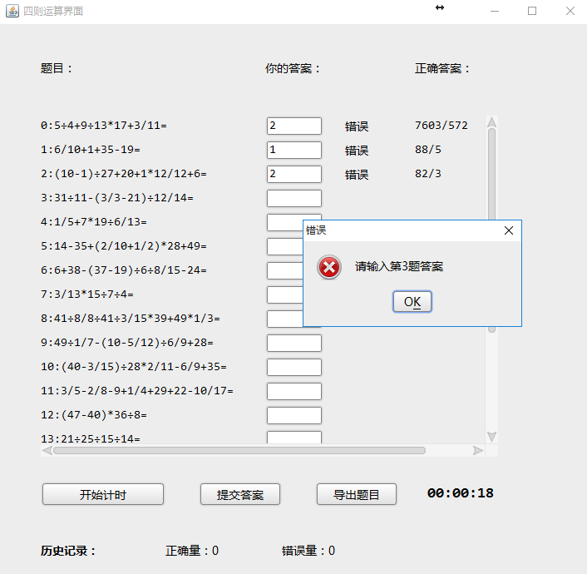This screenshot has width=587, height=574.
Task: Click 开始计时 button
Action: tap(103, 494)
